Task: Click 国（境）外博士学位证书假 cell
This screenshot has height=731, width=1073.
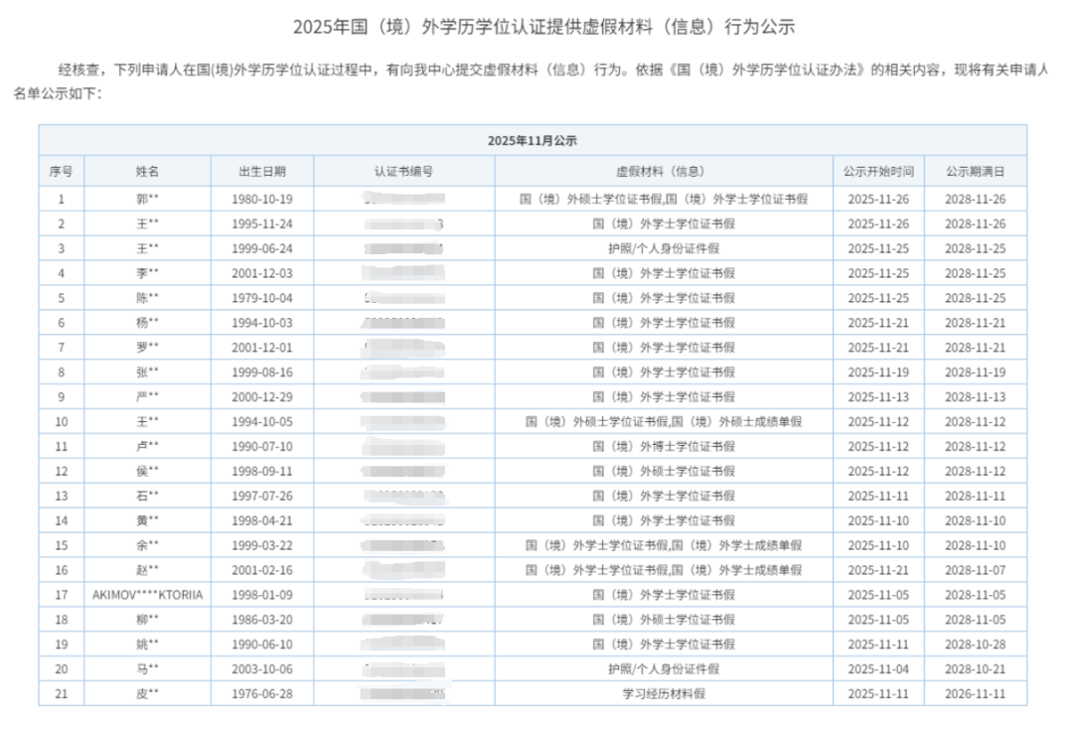Action: point(661,446)
